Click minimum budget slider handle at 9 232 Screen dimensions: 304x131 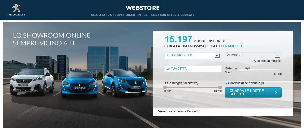pyautogui.click(x=165, y=87)
